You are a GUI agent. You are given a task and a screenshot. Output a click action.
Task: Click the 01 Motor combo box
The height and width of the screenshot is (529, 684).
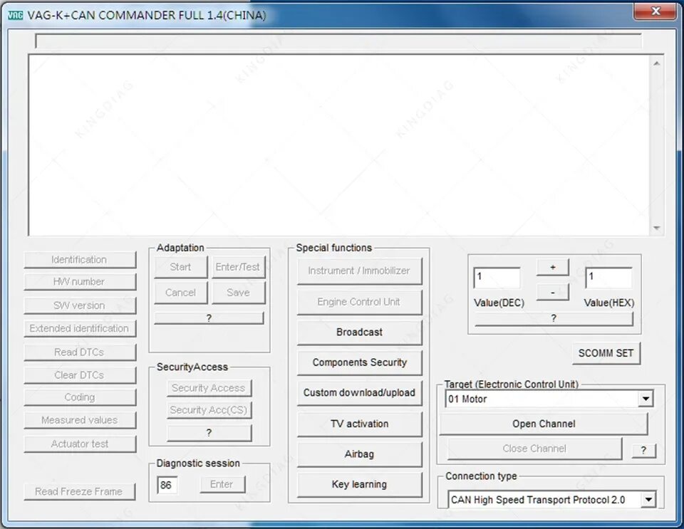pyautogui.click(x=549, y=399)
